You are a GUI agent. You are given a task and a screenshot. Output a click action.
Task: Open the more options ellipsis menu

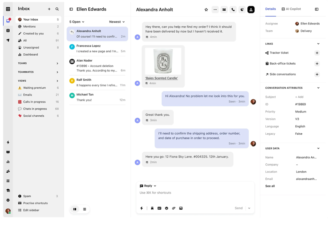[215, 10]
